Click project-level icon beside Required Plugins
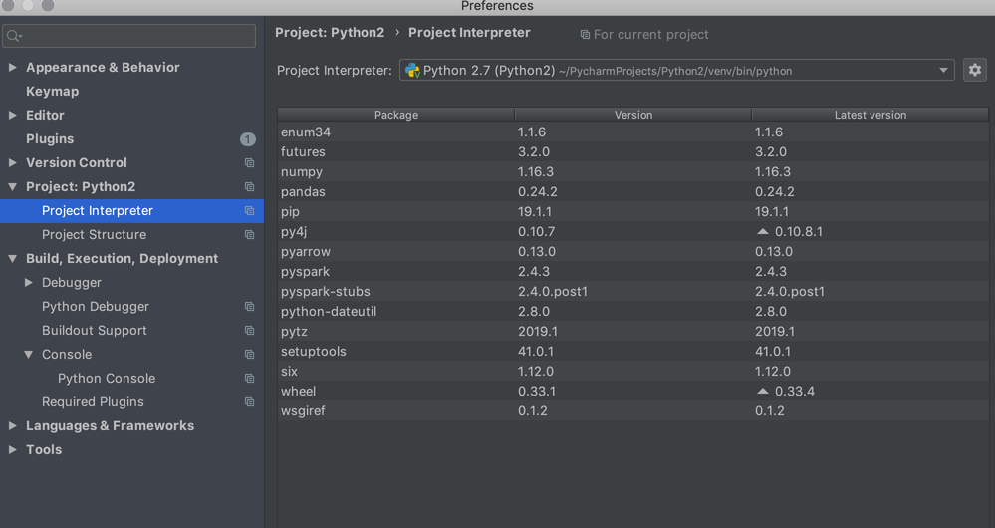 [x=249, y=402]
